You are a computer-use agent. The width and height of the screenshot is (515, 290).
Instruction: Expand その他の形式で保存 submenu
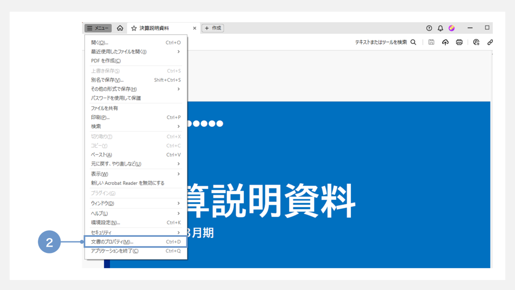click(136, 89)
